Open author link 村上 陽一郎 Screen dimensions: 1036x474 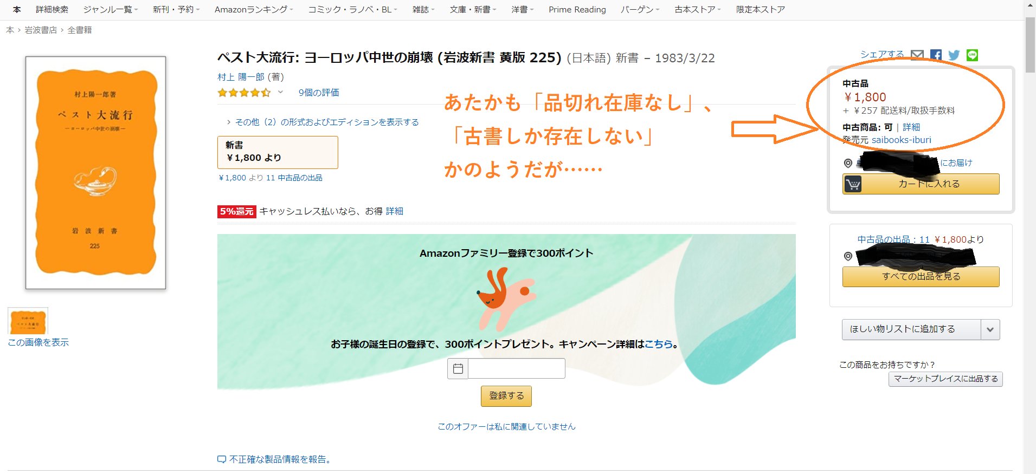[241, 77]
